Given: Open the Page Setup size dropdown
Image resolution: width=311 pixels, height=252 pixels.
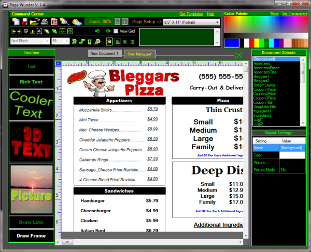Looking at the screenshot, I should [x=217, y=22].
